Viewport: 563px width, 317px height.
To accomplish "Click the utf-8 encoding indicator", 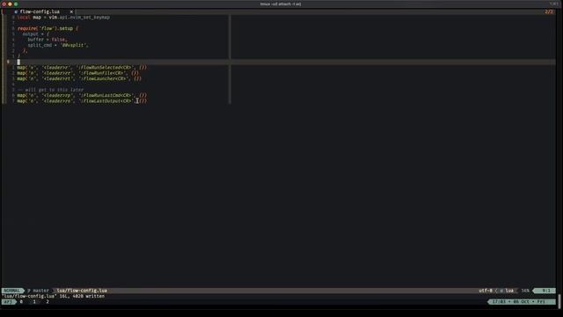I will click(486, 291).
